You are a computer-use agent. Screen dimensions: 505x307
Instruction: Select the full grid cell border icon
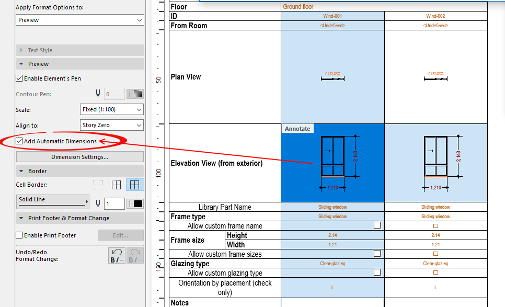click(x=135, y=185)
